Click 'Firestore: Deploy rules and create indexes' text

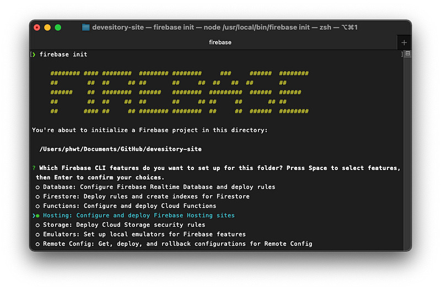coord(146,196)
